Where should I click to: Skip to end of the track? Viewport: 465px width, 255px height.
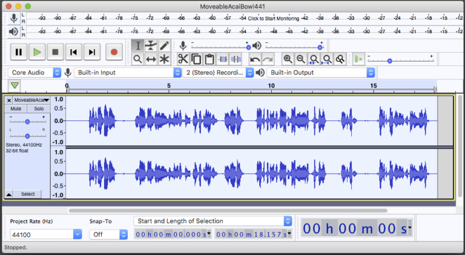click(92, 52)
